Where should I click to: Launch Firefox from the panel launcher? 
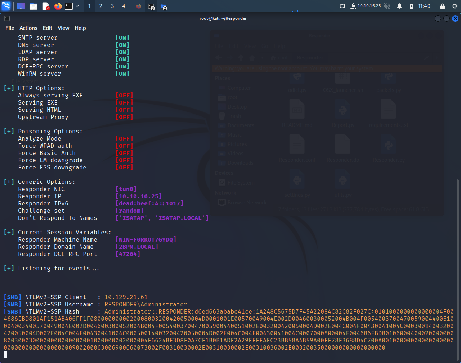(58, 6)
